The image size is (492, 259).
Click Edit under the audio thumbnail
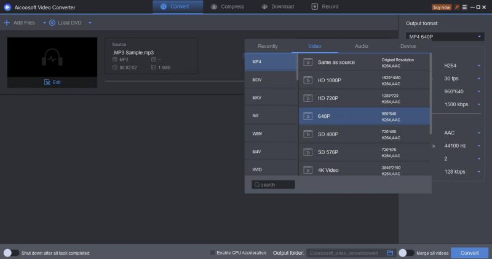(52, 82)
